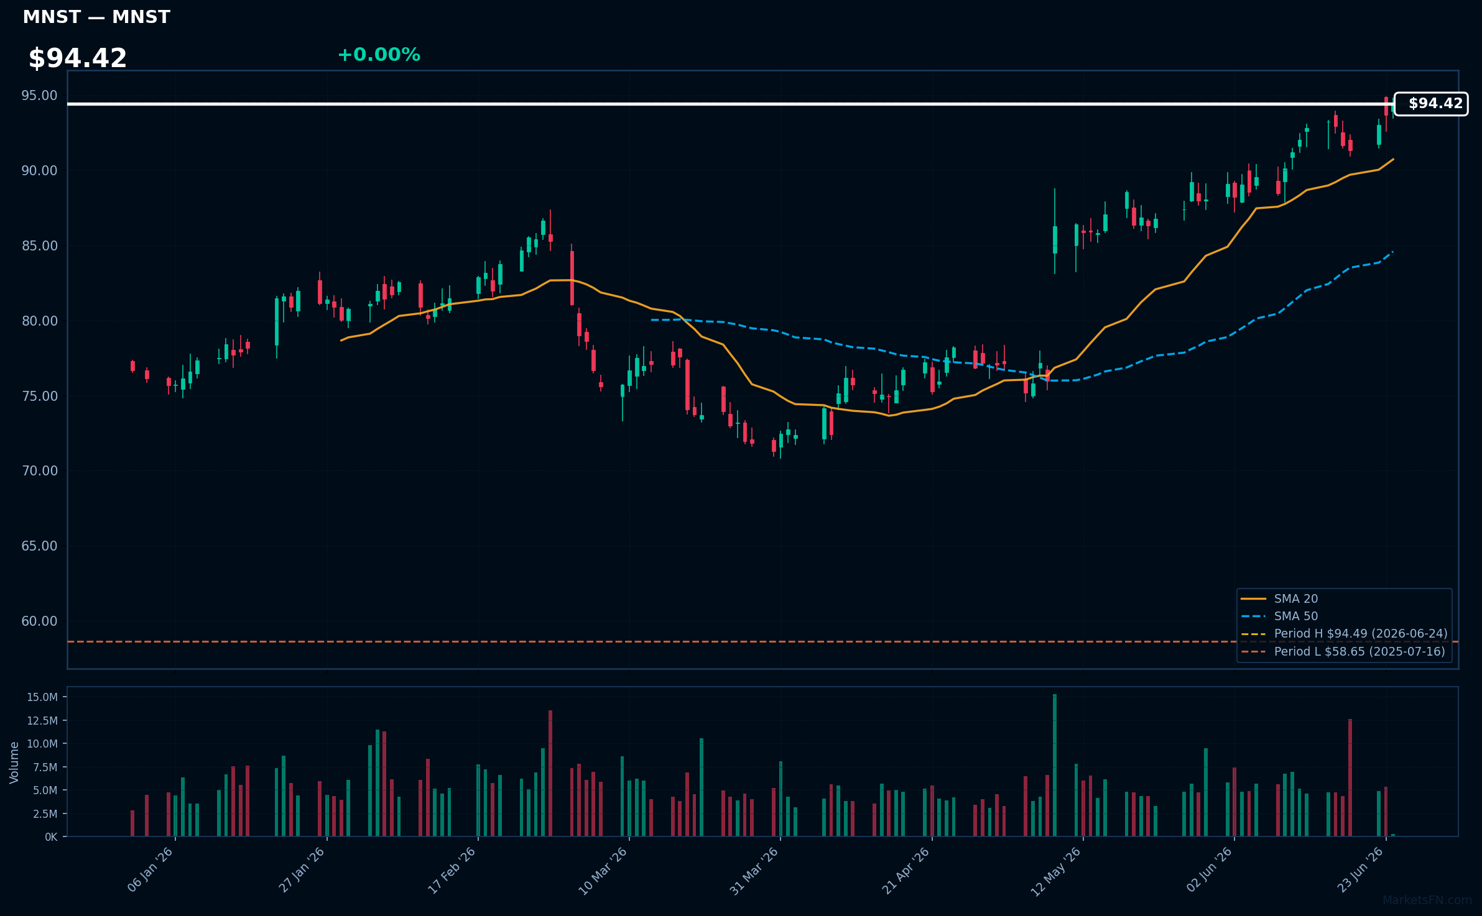
Task: Click the tall red volume bar in late June
Action: tap(1350, 777)
